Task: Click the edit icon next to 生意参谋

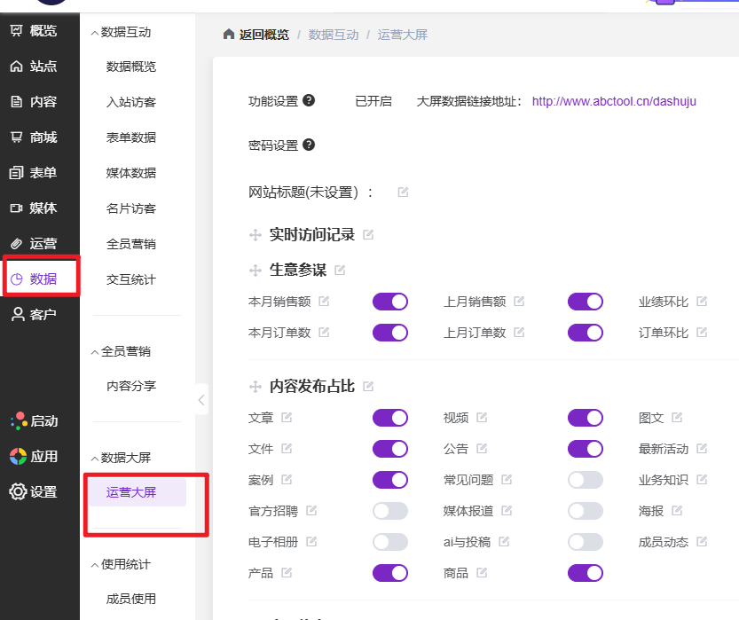Action: coord(340,270)
